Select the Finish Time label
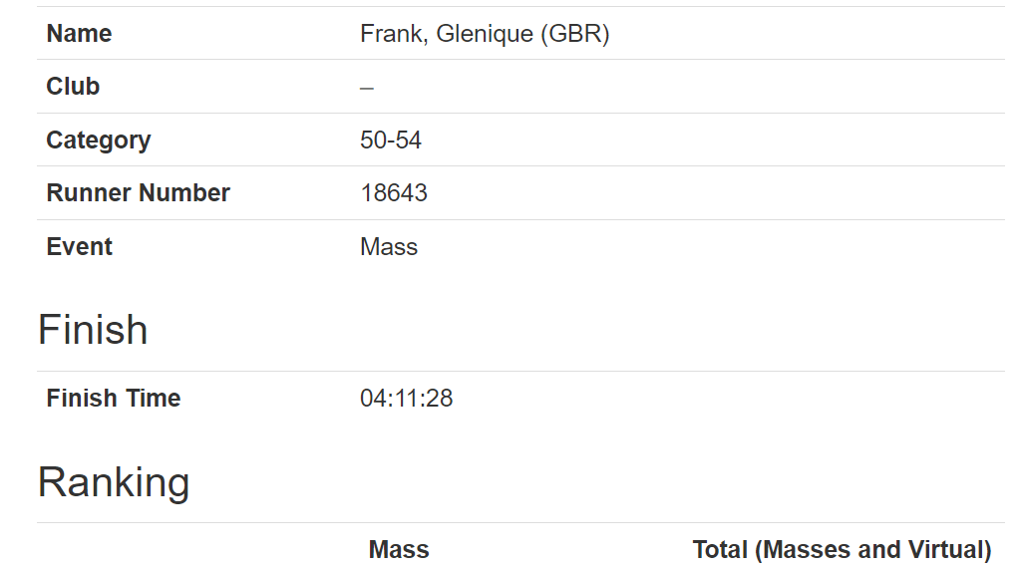This screenshot has height=568, width=1023. (114, 398)
